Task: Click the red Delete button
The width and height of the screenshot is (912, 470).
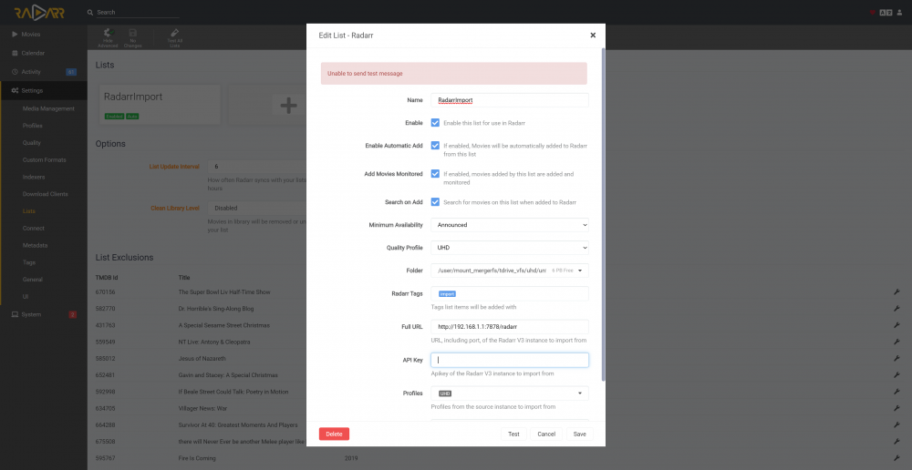Action: point(334,434)
